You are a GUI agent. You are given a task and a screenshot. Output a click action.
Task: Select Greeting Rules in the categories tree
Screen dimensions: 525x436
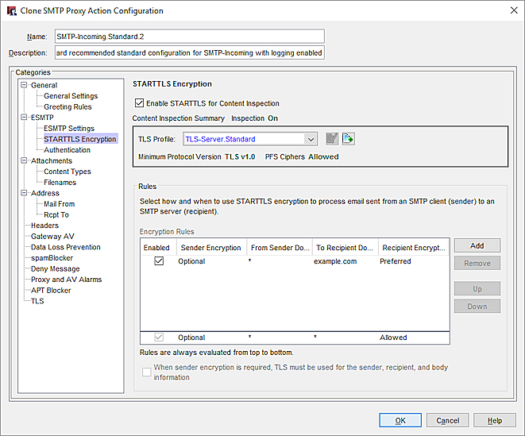[x=68, y=107]
